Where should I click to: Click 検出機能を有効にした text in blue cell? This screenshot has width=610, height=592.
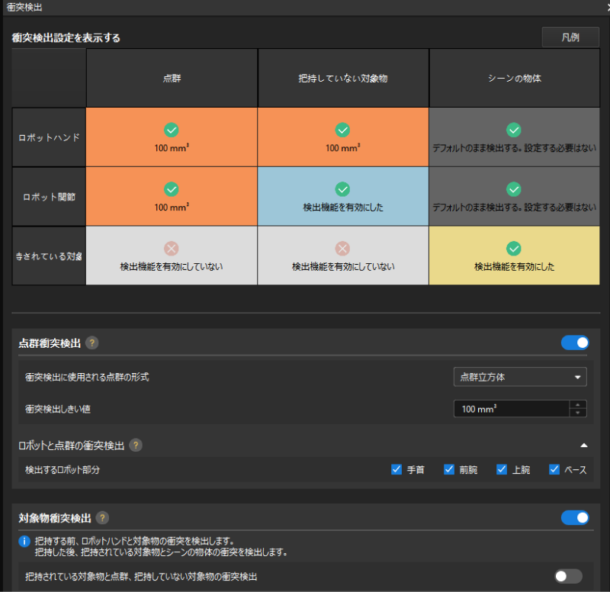pyautogui.click(x=343, y=207)
